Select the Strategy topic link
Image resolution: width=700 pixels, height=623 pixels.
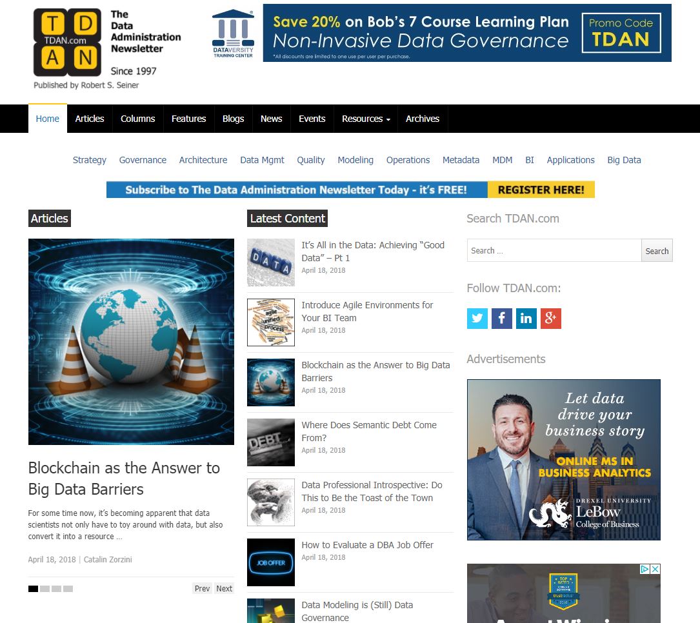click(89, 160)
